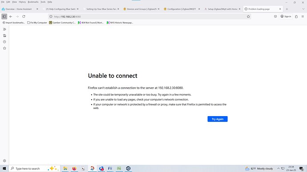This screenshot has height=172, width=307.
Task: Open the Extensions puzzle icon
Action: [x=296, y=16]
